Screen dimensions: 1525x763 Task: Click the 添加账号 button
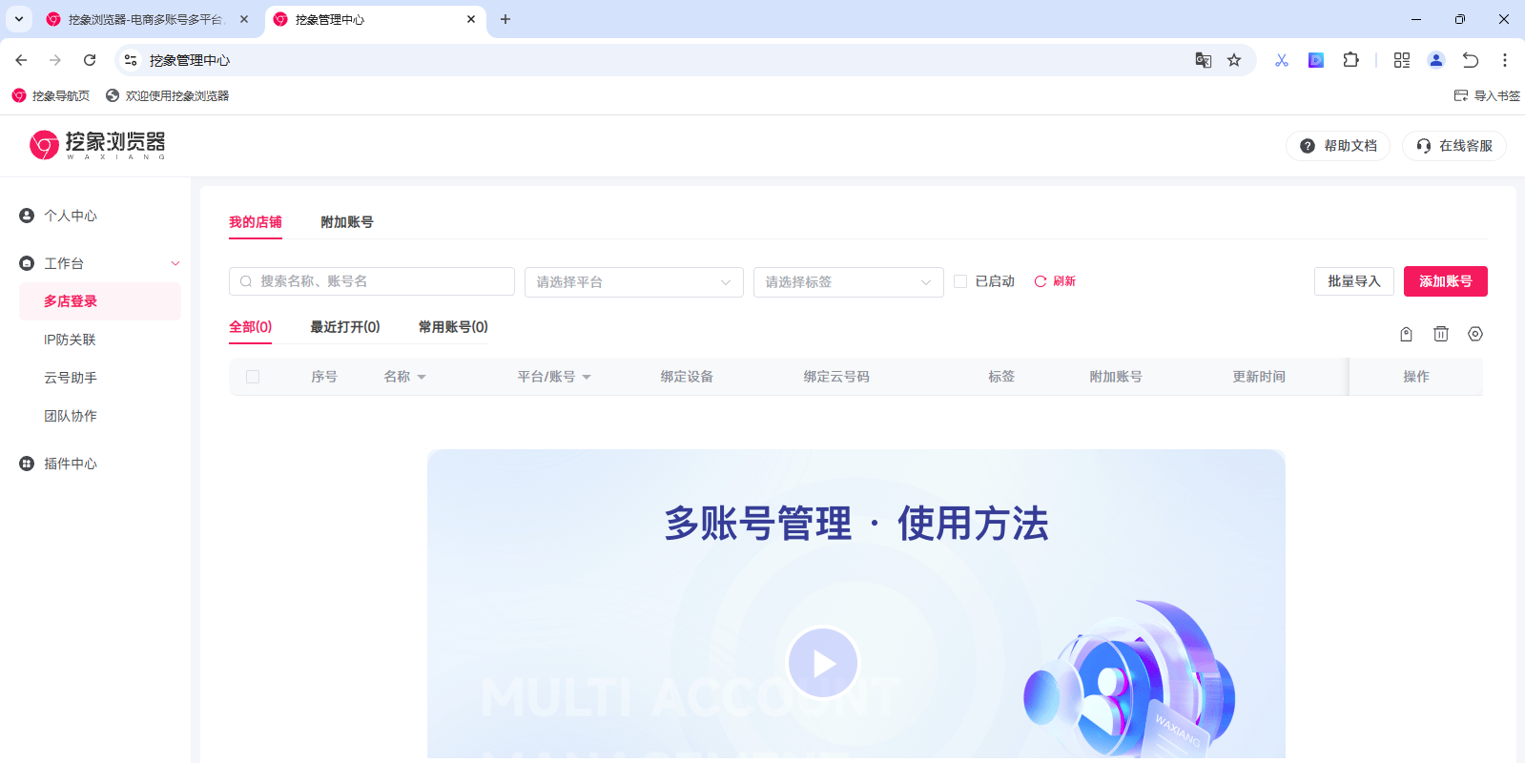[1445, 281]
